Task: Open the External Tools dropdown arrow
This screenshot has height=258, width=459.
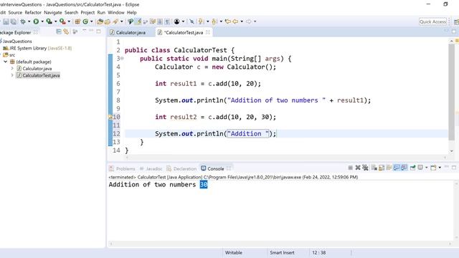Action: 69,21
